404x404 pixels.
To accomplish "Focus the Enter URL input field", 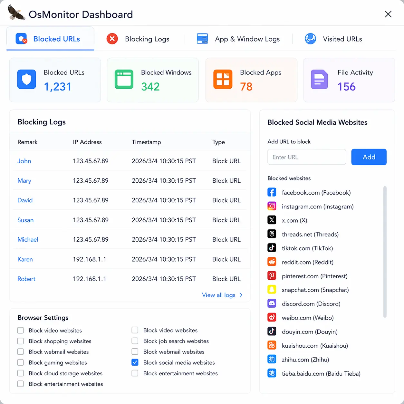I will point(307,157).
